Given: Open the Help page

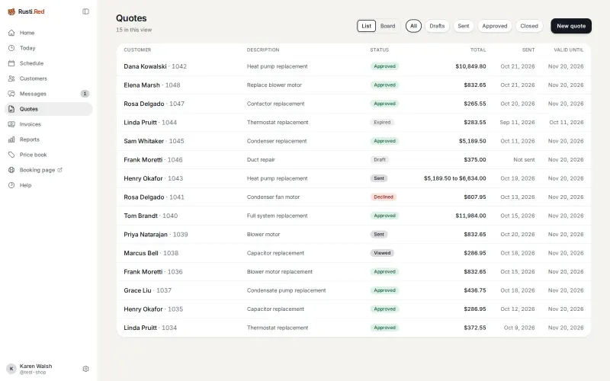Looking at the screenshot, I should 49,185.
